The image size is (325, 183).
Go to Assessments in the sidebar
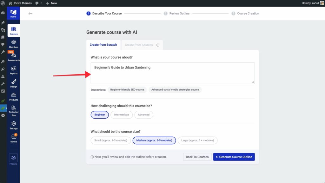coord(13,57)
